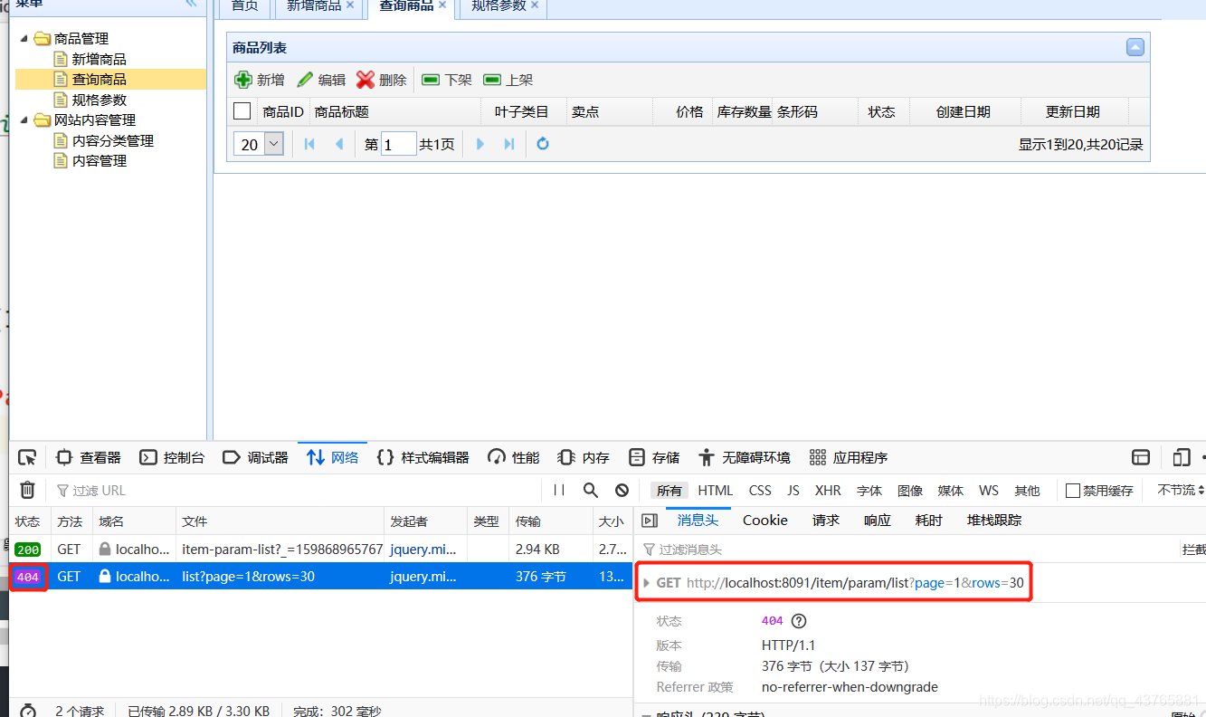Switch to the 新增商品 tab
This screenshot has height=717, width=1206.
[314, 6]
